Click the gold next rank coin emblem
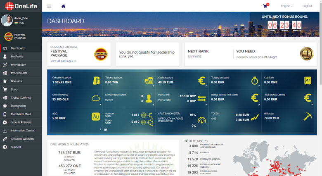 (307, 54)
